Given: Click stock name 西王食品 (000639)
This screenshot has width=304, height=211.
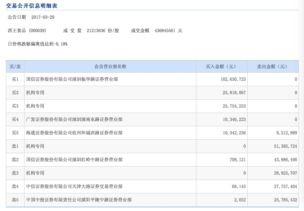Looking at the screenshot, I should tap(27, 31).
